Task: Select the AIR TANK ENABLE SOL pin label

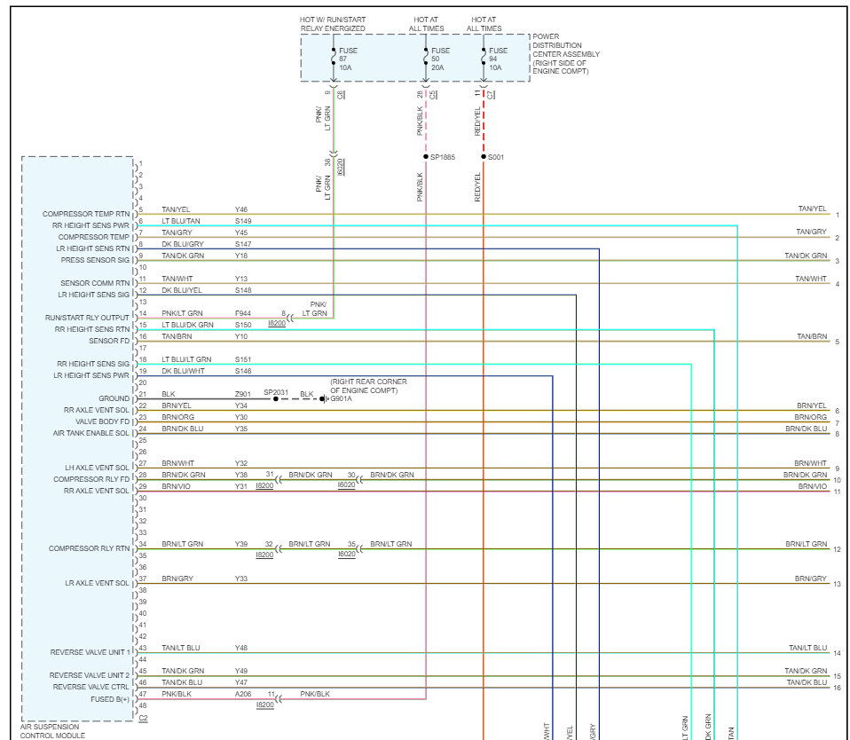Action: [x=91, y=433]
